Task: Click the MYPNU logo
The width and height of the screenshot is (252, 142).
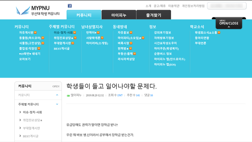Action: pyautogui.click(x=37, y=10)
